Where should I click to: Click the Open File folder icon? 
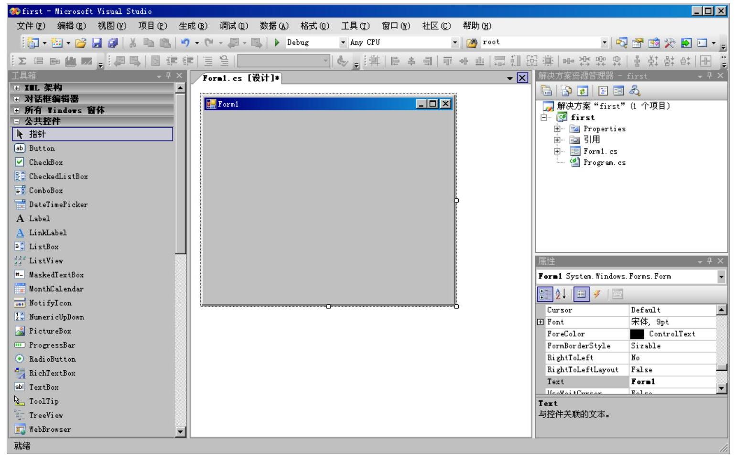pyautogui.click(x=81, y=43)
